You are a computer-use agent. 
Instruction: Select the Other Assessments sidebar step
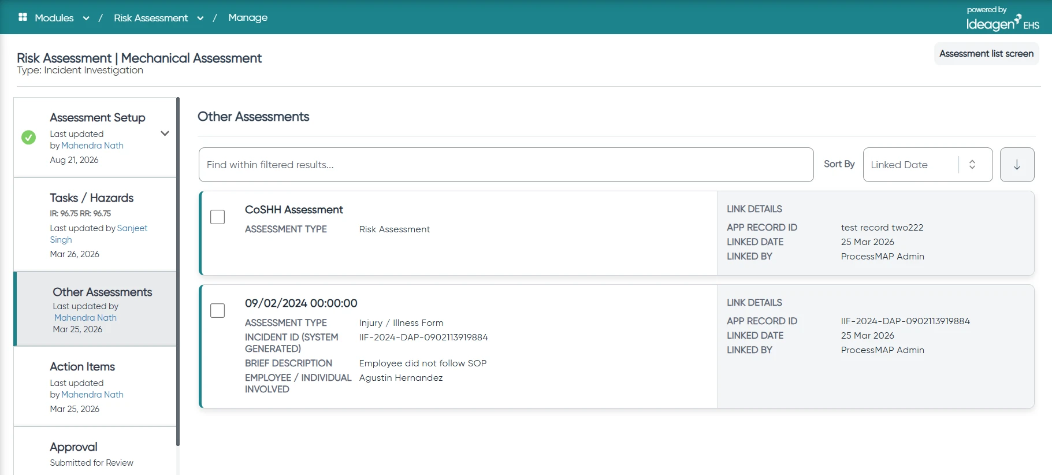click(x=96, y=309)
